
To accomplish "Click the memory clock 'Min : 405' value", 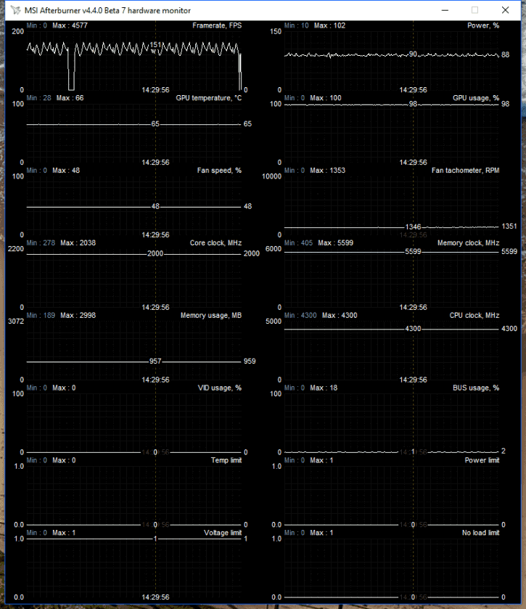I will point(298,243).
